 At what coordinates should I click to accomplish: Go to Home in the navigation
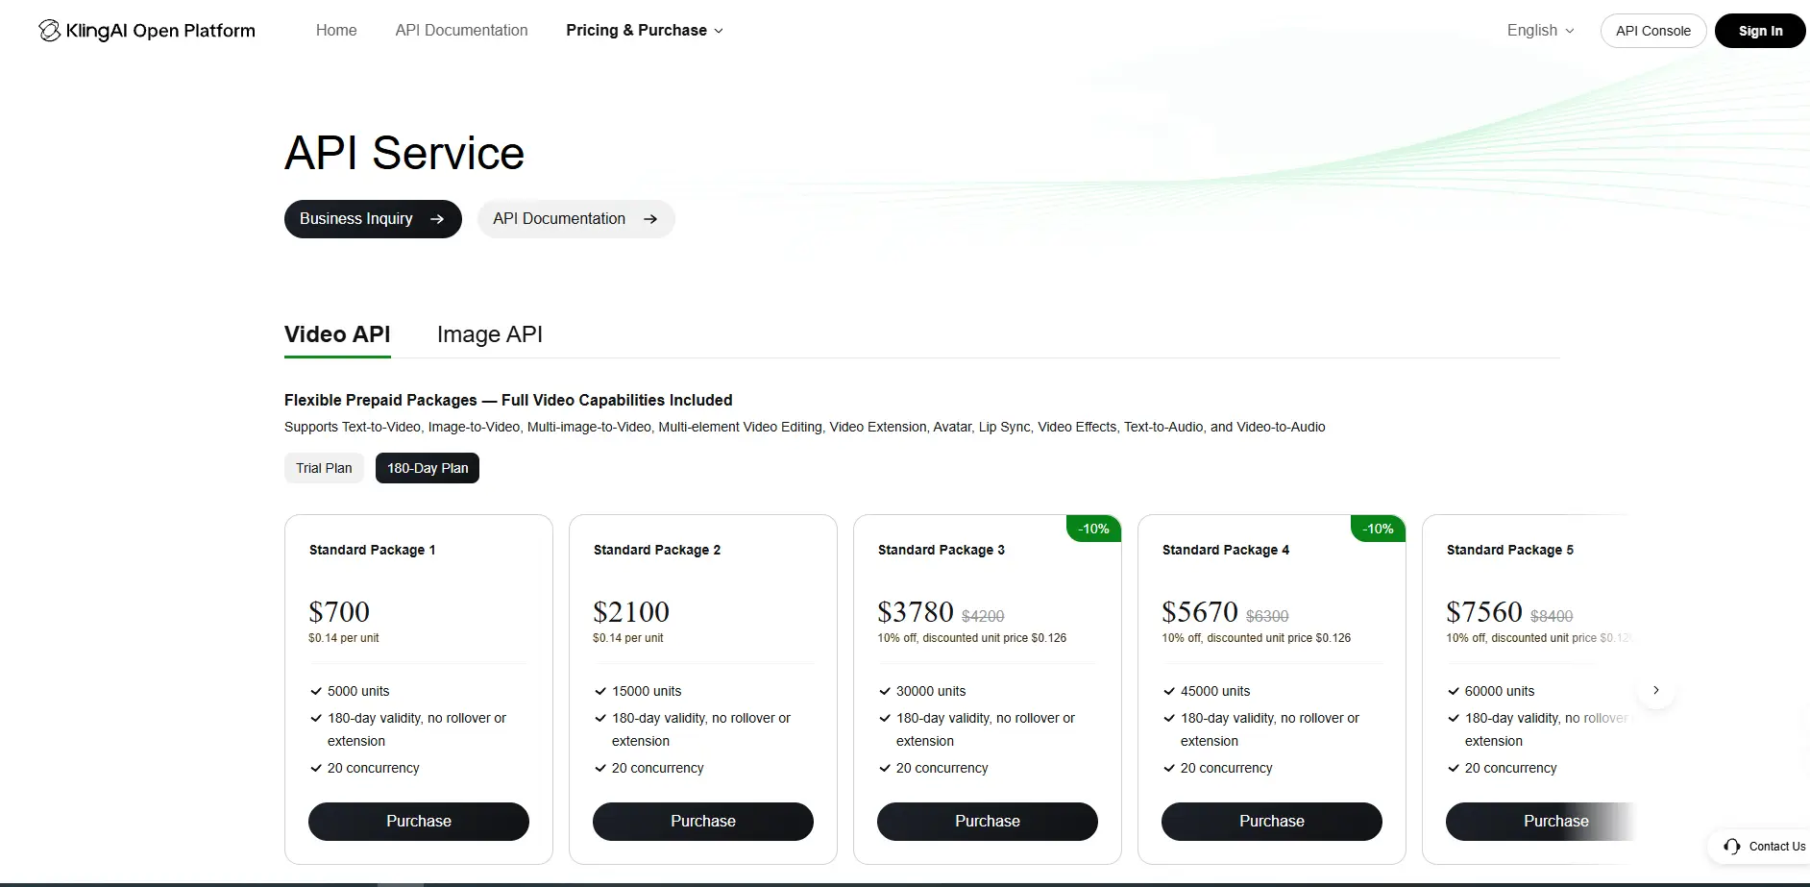pyautogui.click(x=336, y=31)
